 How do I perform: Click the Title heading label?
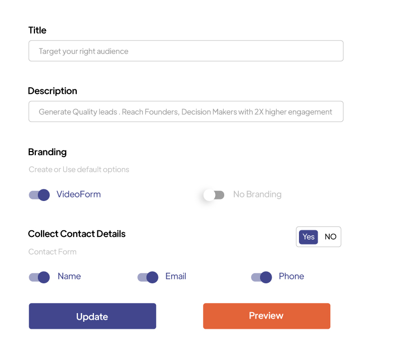coord(37,30)
